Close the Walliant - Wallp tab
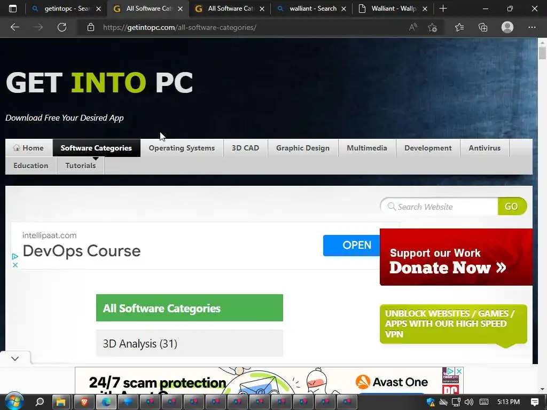 point(425,9)
